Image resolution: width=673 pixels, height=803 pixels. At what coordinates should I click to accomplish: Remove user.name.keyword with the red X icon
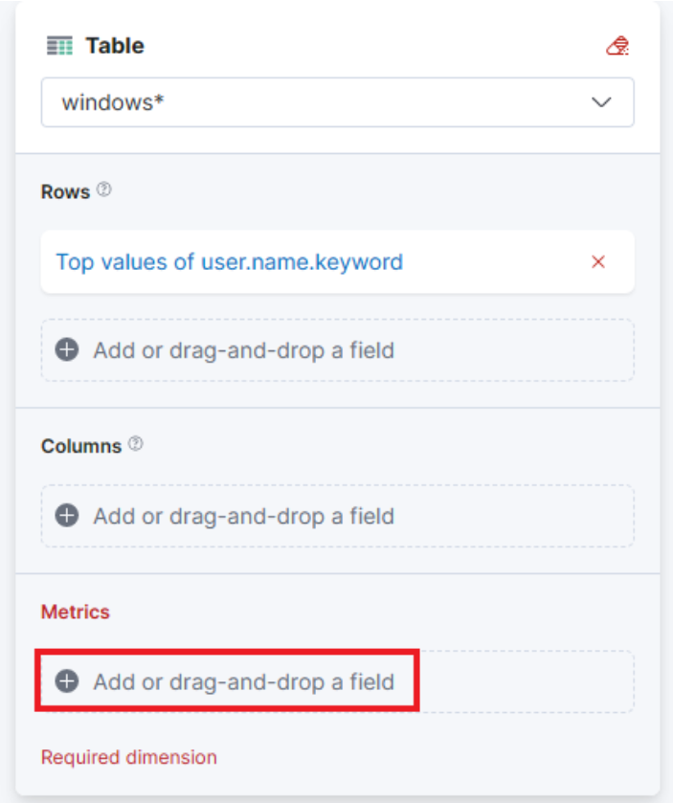click(598, 262)
